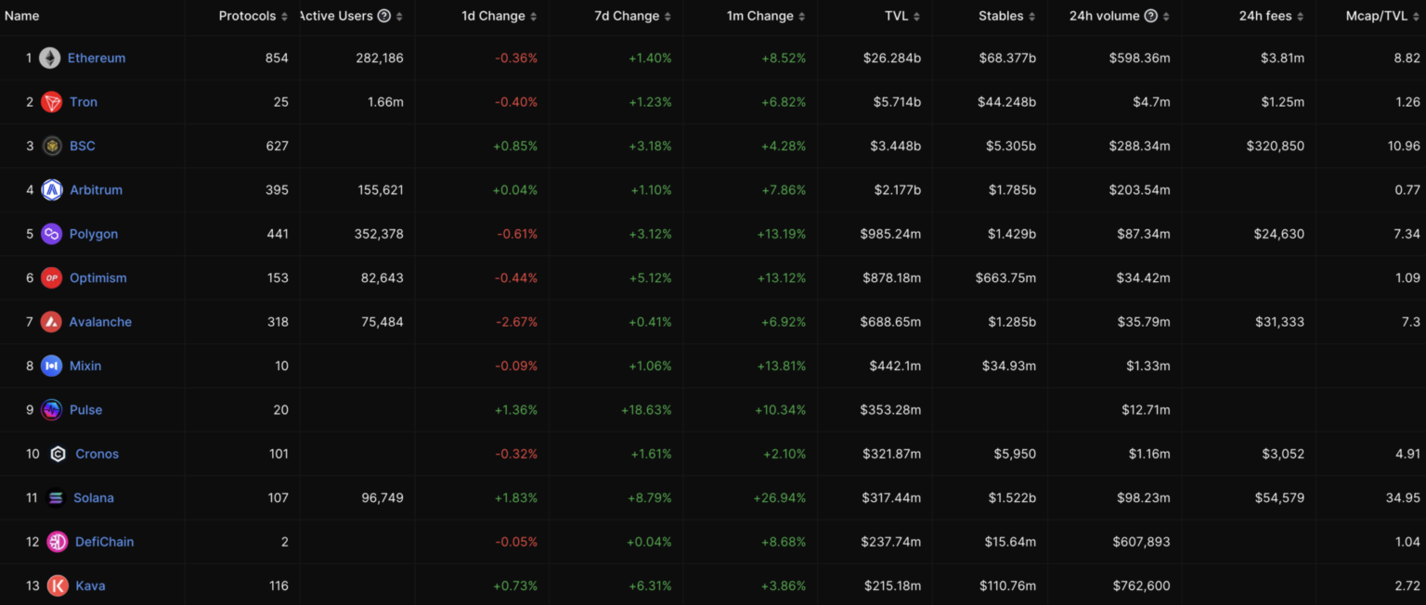Click the Solana chain logo icon
Screen dimensions: 1426x605
point(56,498)
